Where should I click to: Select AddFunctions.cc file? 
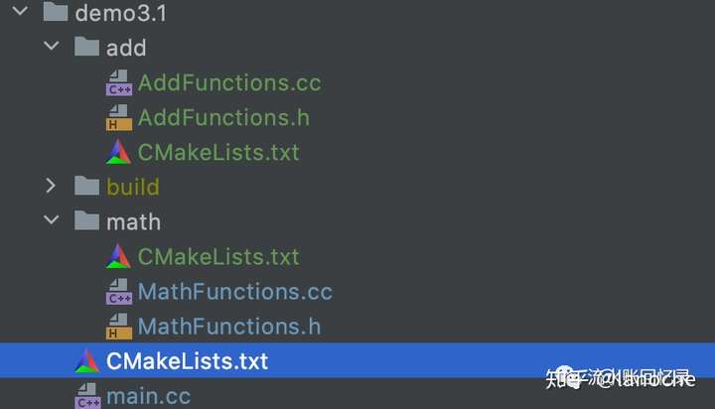click(x=229, y=82)
